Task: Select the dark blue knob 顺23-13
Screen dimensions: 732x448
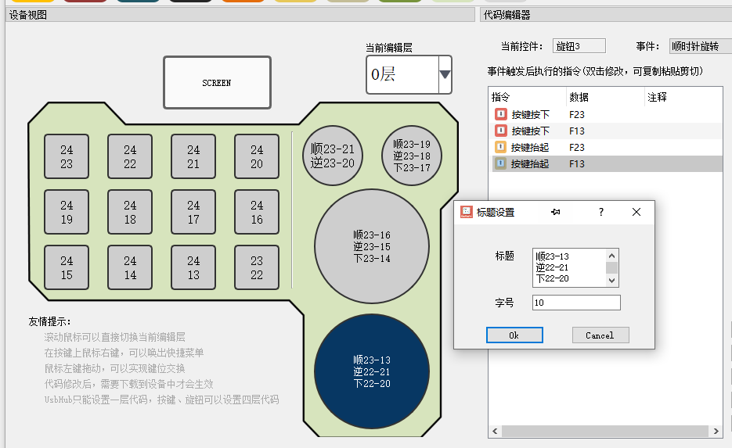Action: point(372,371)
